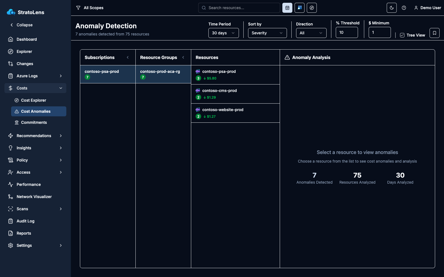This screenshot has width=444, height=277.
Task: Click the Cost Explorer compass icon
Action: click(x=17, y=100)
